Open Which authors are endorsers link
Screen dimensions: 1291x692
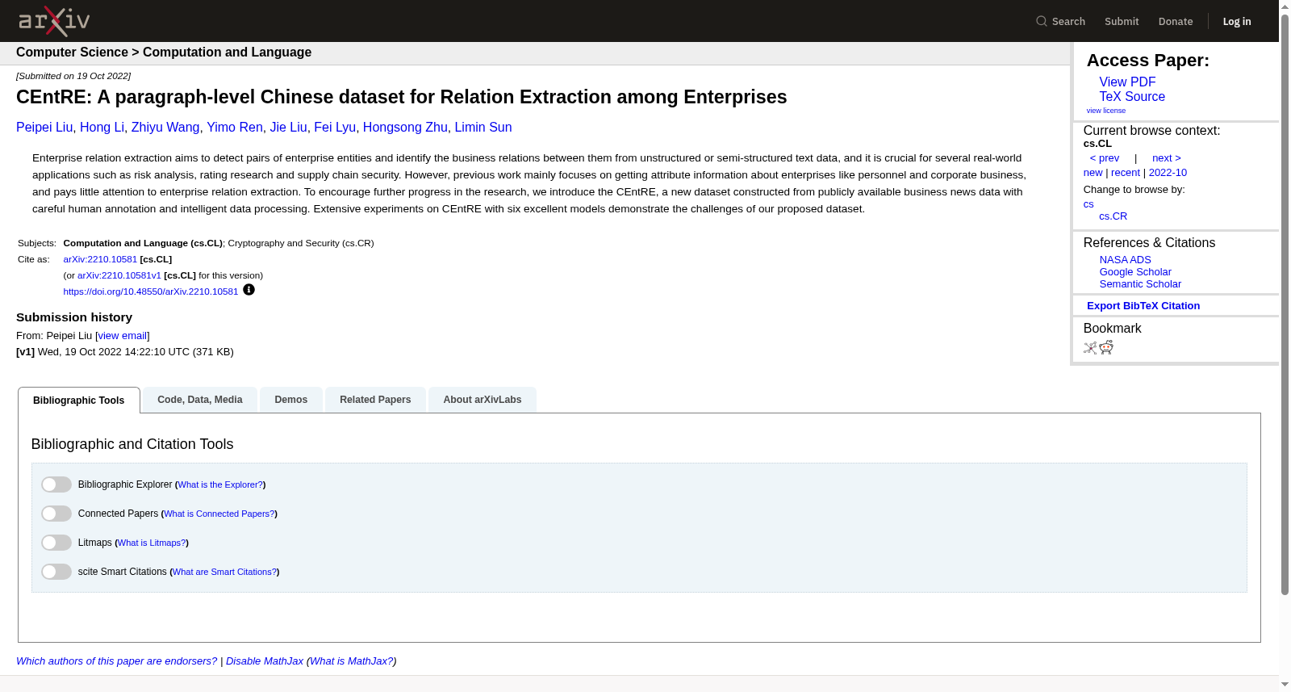[117, 661]
